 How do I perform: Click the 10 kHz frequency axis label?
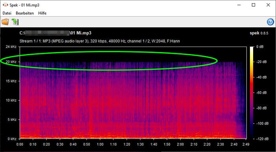tap(11, 100)
